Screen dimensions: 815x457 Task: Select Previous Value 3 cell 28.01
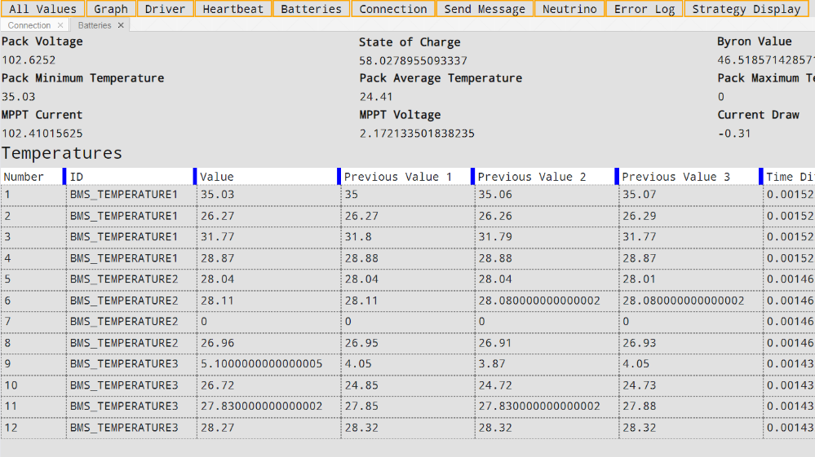[x=691, y=279]
